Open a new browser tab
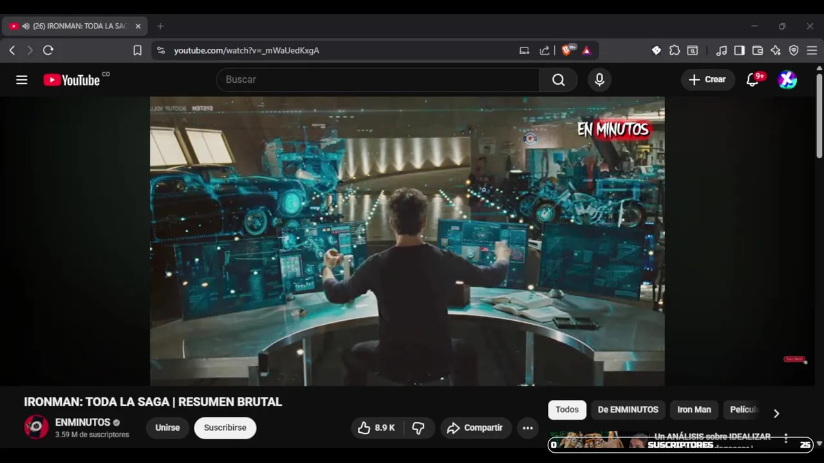The height and width of the screenshot is (463, 824). pos(160,26)
